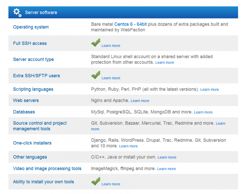Image resolution: width=247 pixels, height=194 pixels.
Task: Follow Learn more about server account type
Action: click(x=165, y=62)
